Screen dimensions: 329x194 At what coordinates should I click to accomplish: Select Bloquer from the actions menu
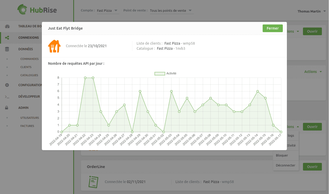(282, 156)
